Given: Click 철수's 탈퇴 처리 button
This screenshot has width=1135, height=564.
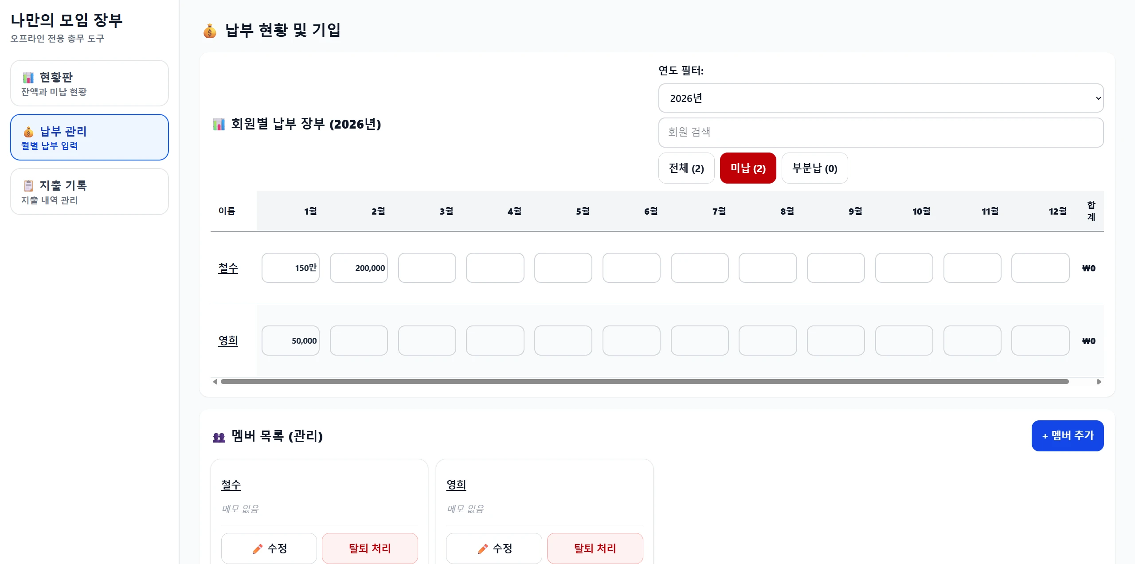Looking at the screenshot, I should tap(370, 548).
